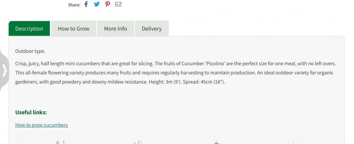Click the growing info icons panel

[x=177, y=137]
